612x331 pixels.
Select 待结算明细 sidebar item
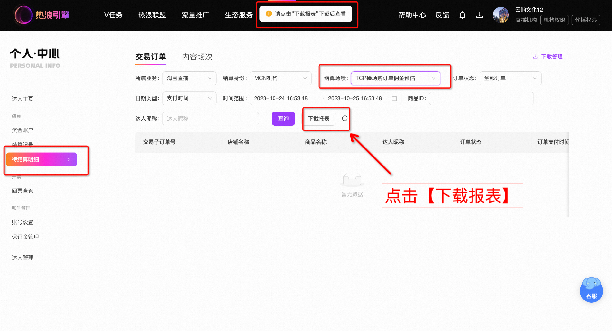(41, 159)
